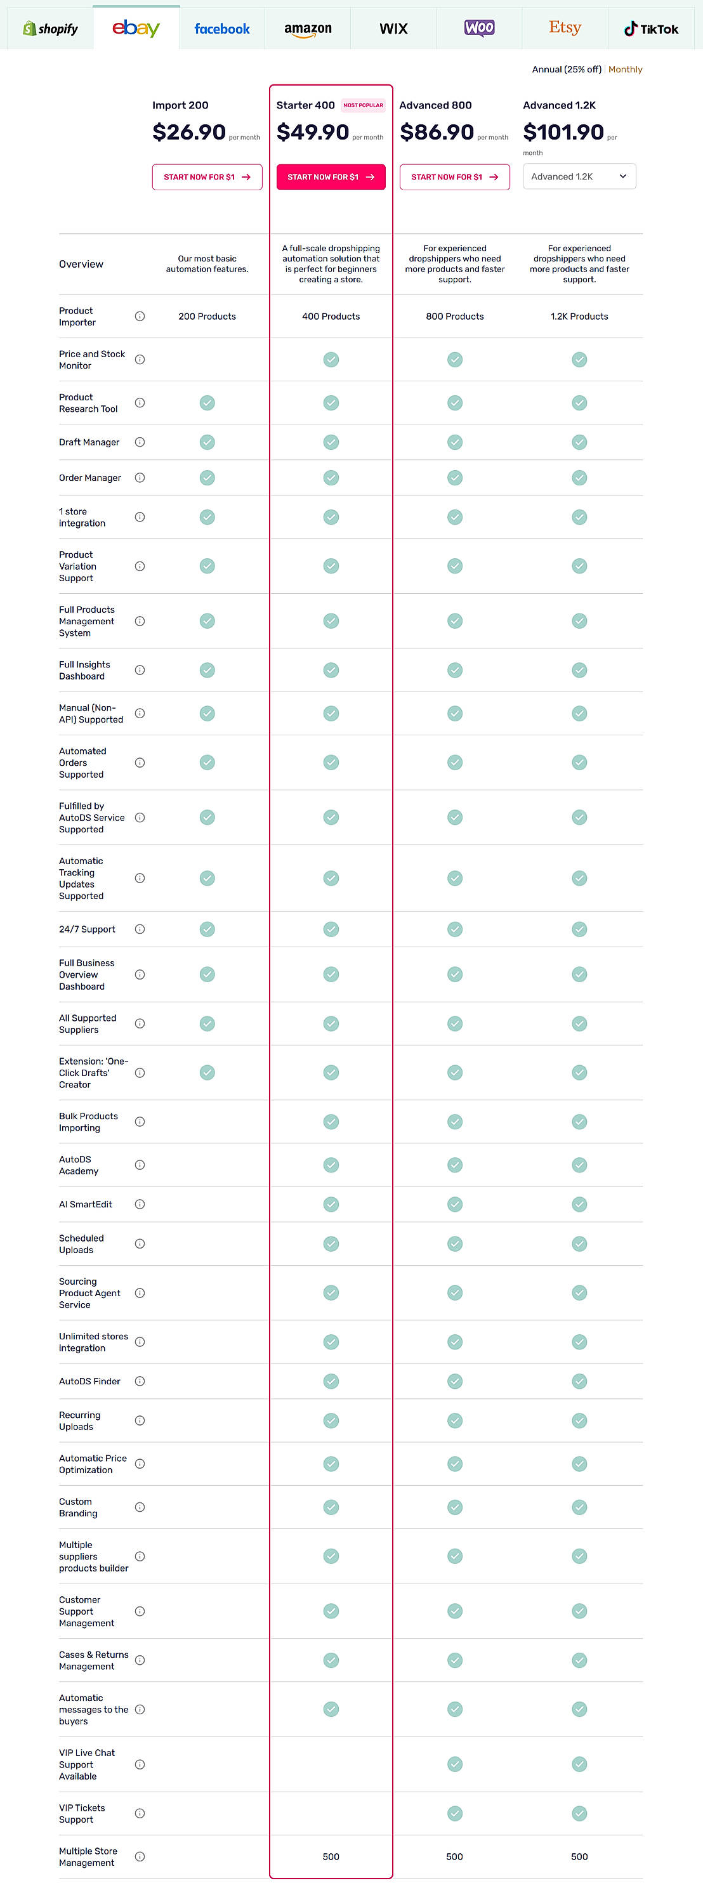Start Advanced 800 plan for $1
Image resolution: width=703 pixels, height=1883 pixels.
point(454,177)
